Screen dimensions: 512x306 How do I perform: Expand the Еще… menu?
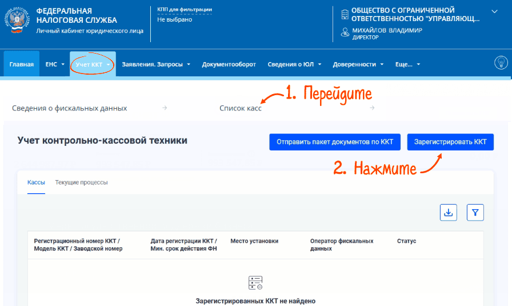point(407,64)
